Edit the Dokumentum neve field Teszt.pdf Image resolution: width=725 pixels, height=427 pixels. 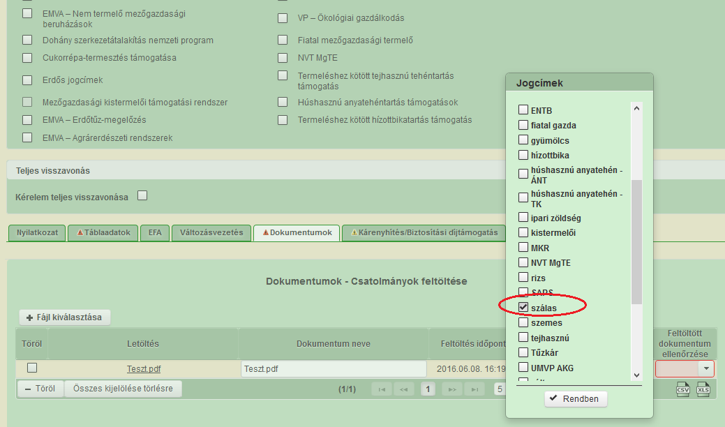(x=334, y=369)
